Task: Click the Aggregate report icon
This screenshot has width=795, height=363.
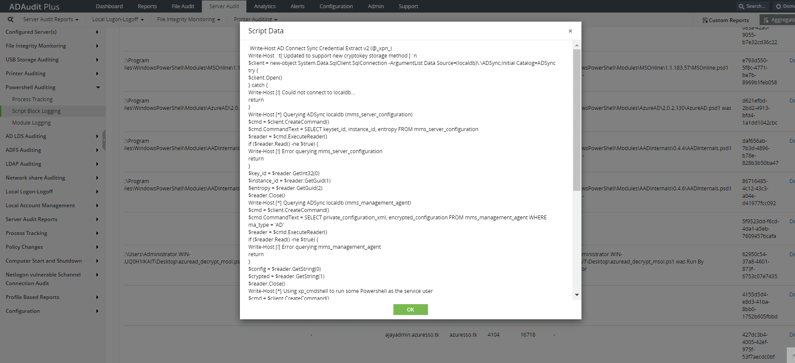Action: 766,20
